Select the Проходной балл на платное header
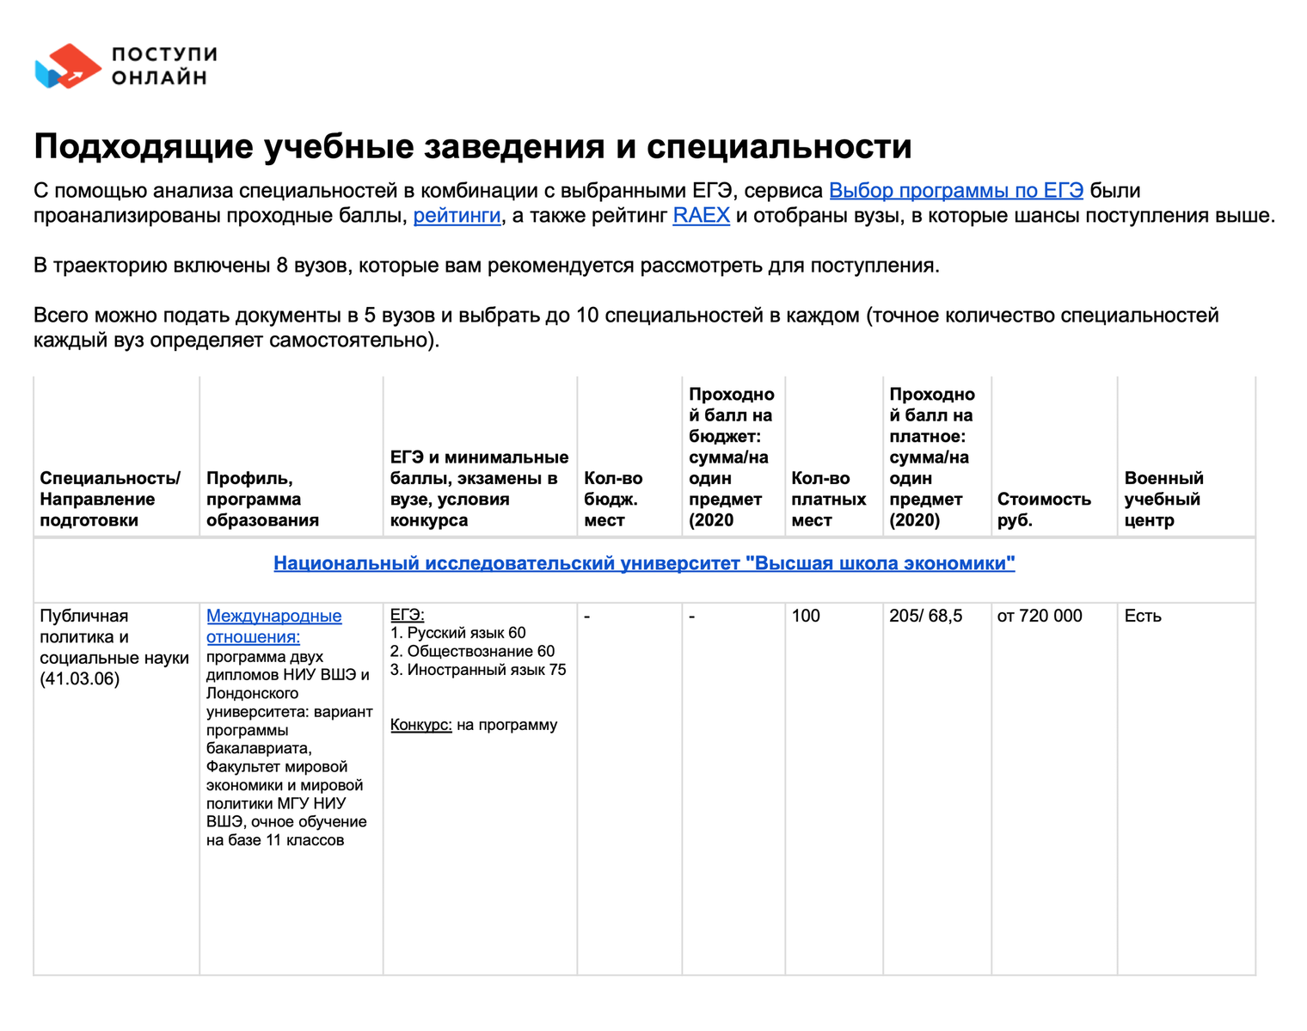The width and height of the screenshot is (1307, 1031). coord(931,457)
